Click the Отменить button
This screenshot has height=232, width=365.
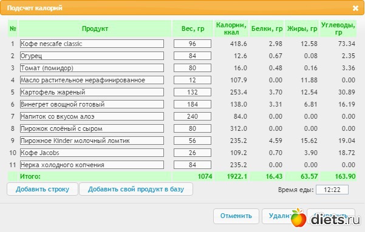pyautogui.click(x=236, y=216)
